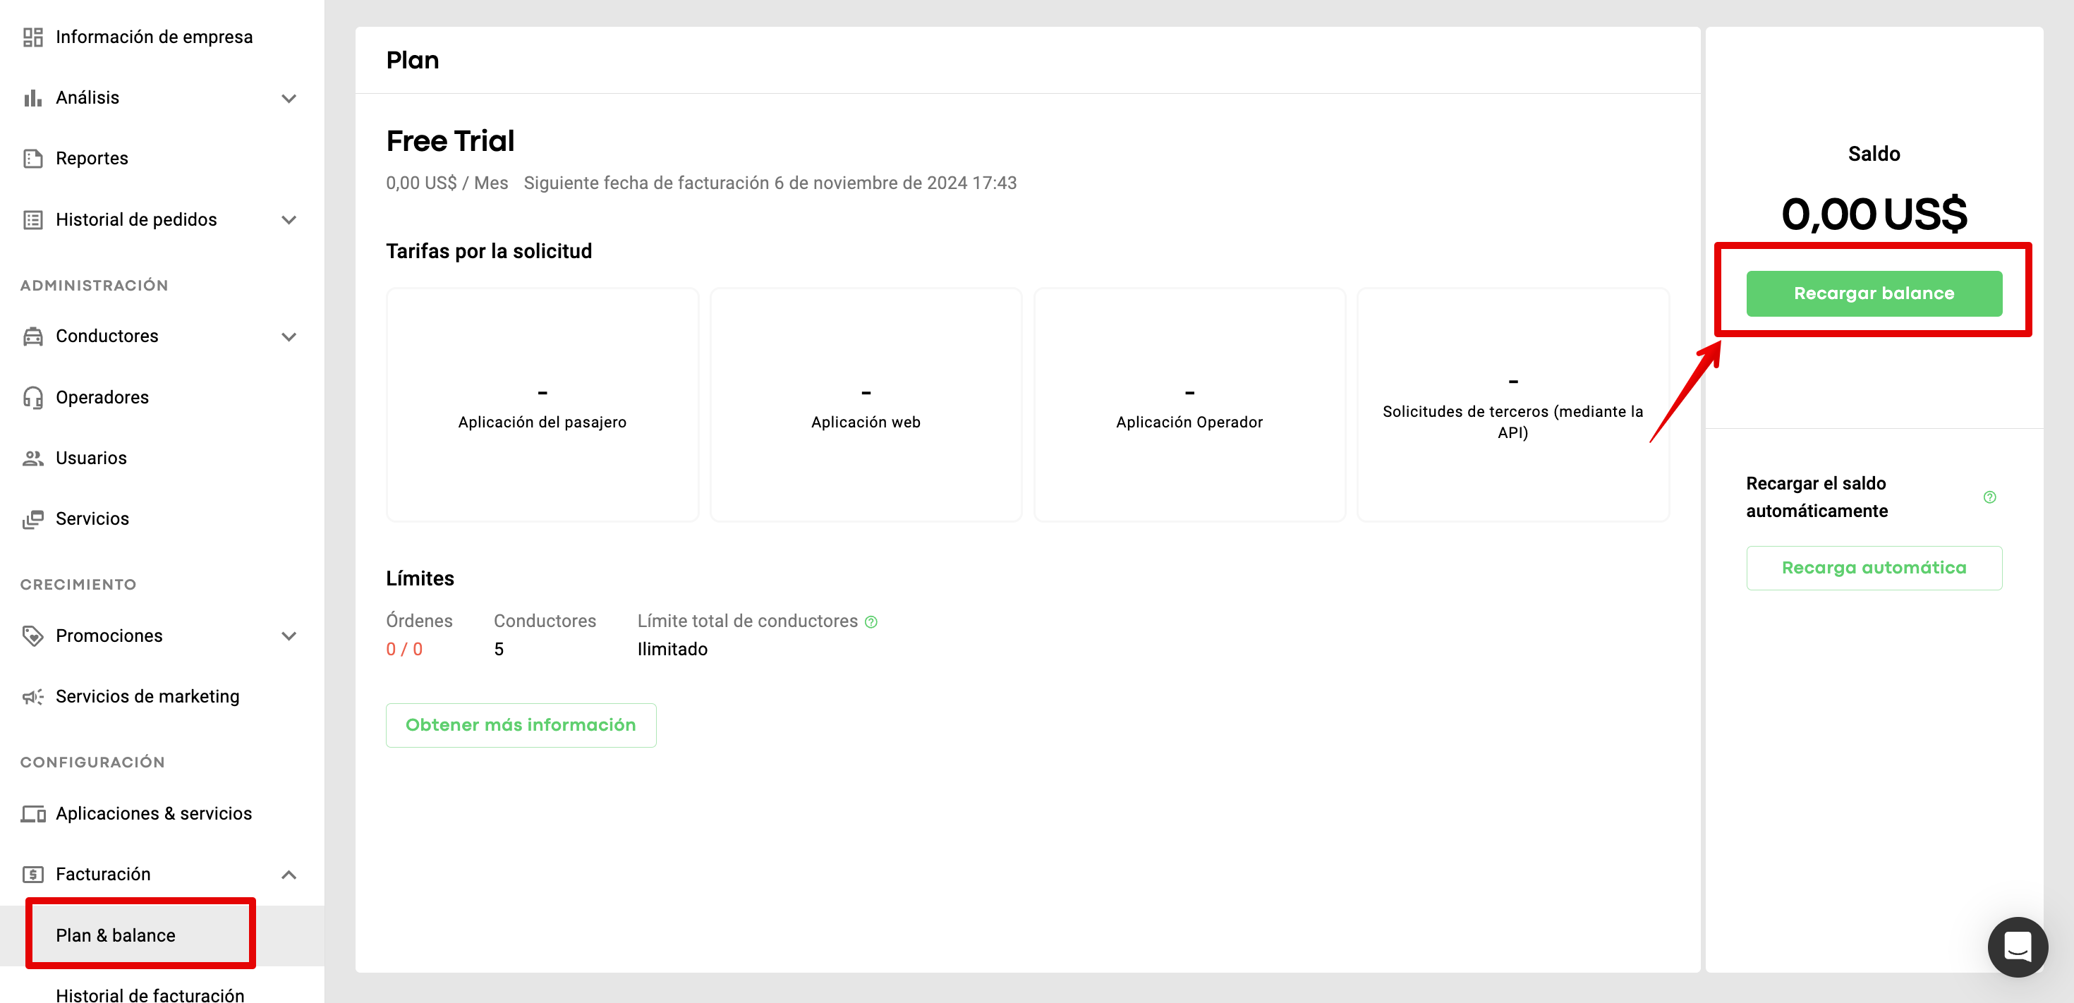Click the Servicios icon in sidebar
Viewport: 2074px width, 1003px height.
(x=32, y=519)
